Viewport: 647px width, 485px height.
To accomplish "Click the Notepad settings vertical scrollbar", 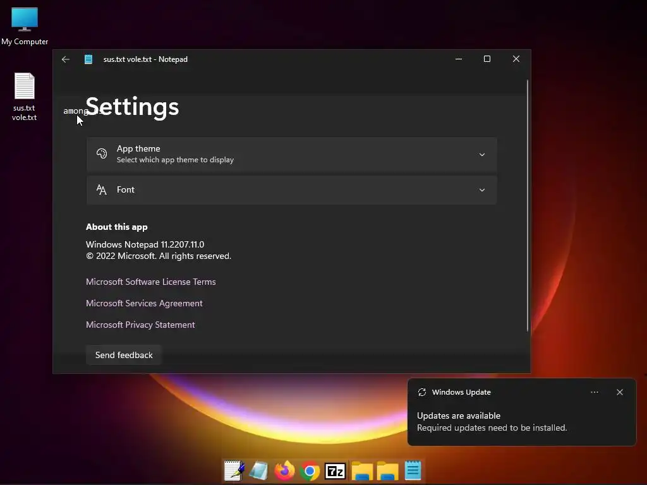I will click(528, 205).
